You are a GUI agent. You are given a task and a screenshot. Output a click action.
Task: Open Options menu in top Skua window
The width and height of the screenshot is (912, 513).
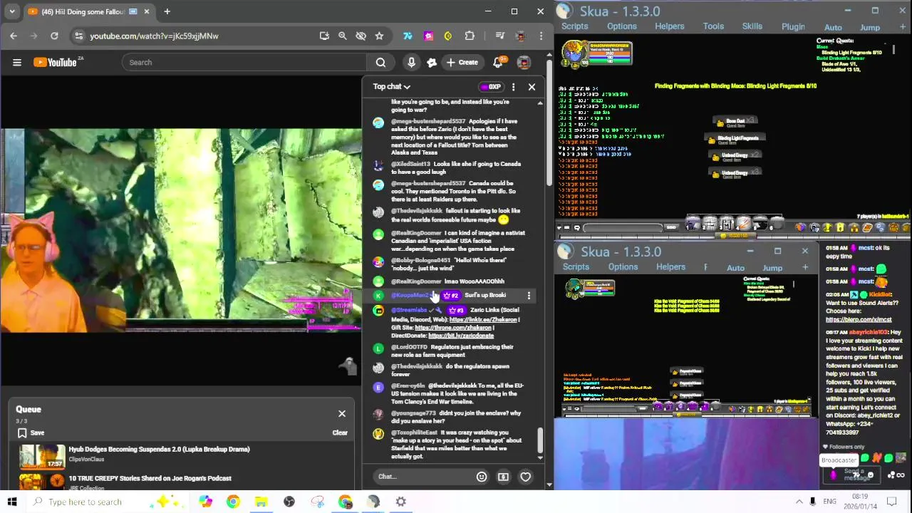point(622,26)
